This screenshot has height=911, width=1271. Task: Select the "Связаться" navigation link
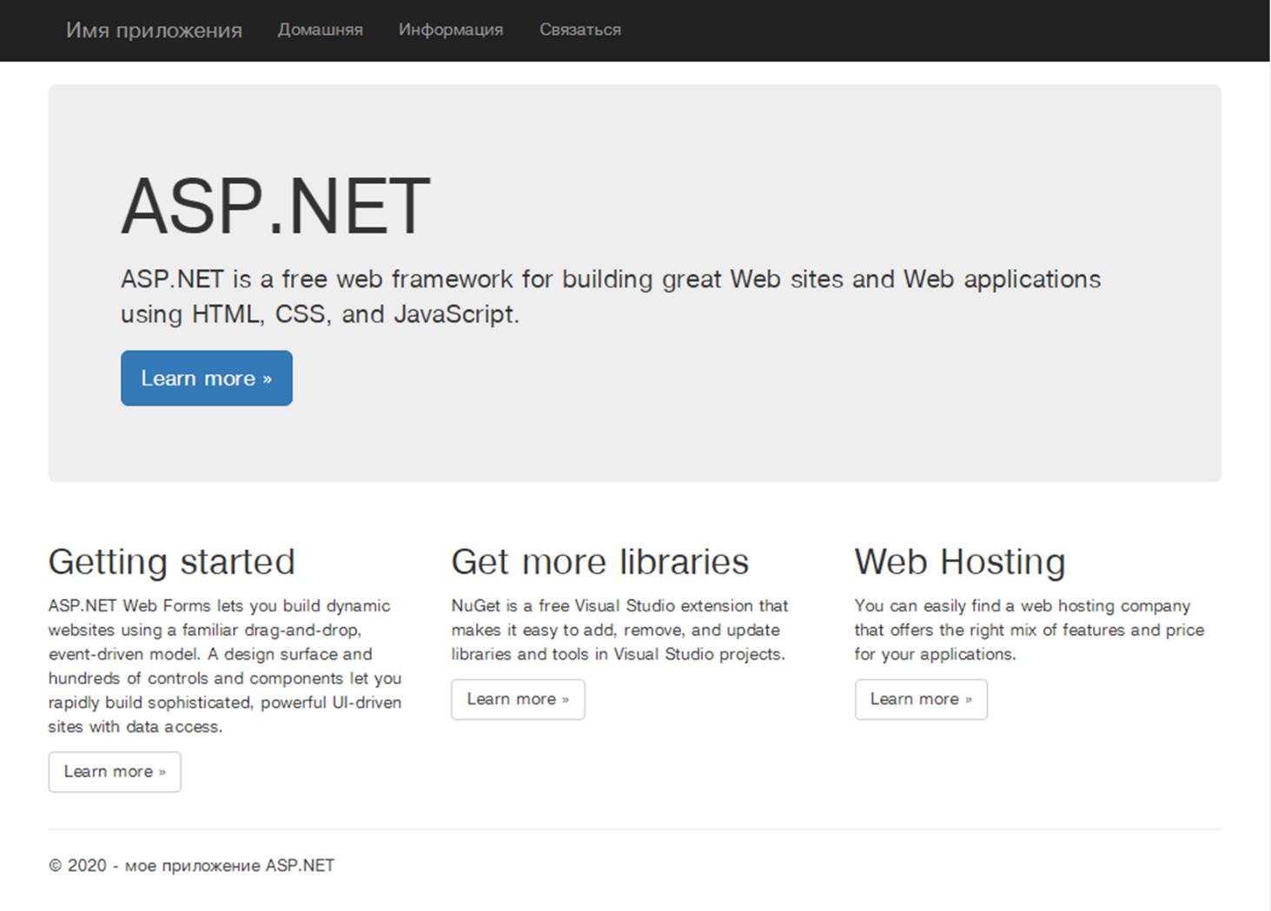pos(580,30)
